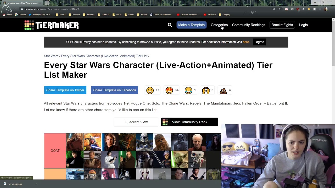Select the R2-D2 thumbnail

[144, 160]
